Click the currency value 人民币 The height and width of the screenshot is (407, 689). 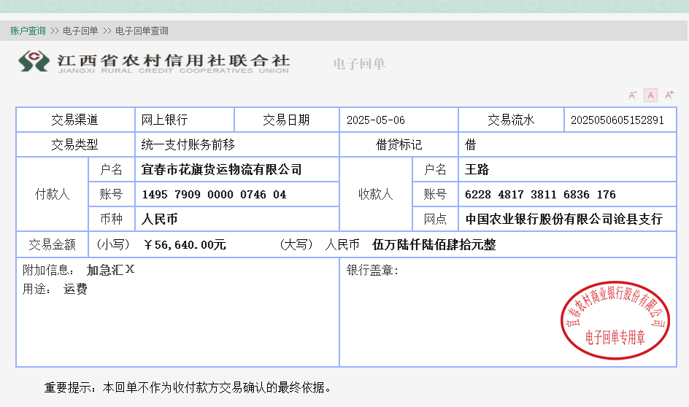[x=159, y=219]
